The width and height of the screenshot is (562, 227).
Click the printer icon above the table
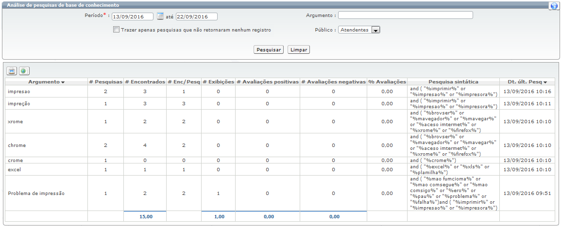pyautogui.click(x=12, y=71)
